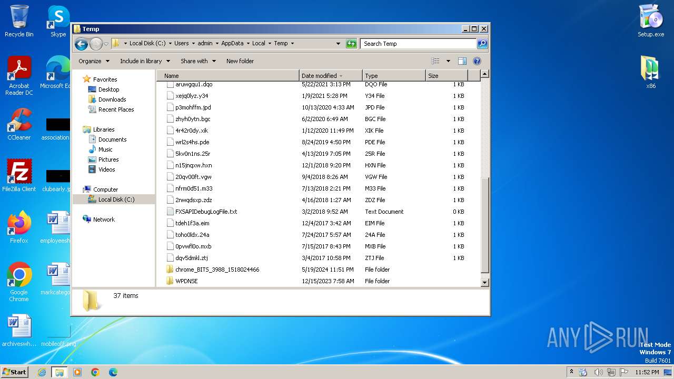Select the file zhyh0ytn.bgc
The width and height of the screenshot is (674, 379).
(193, 119)
